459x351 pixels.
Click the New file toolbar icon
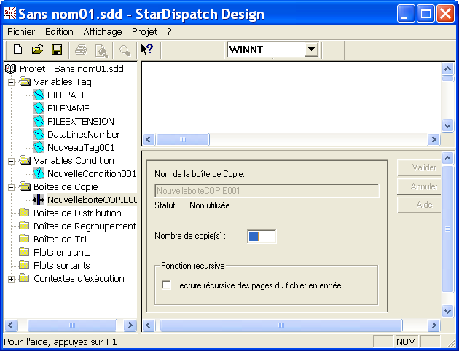(x=18, y=50)
